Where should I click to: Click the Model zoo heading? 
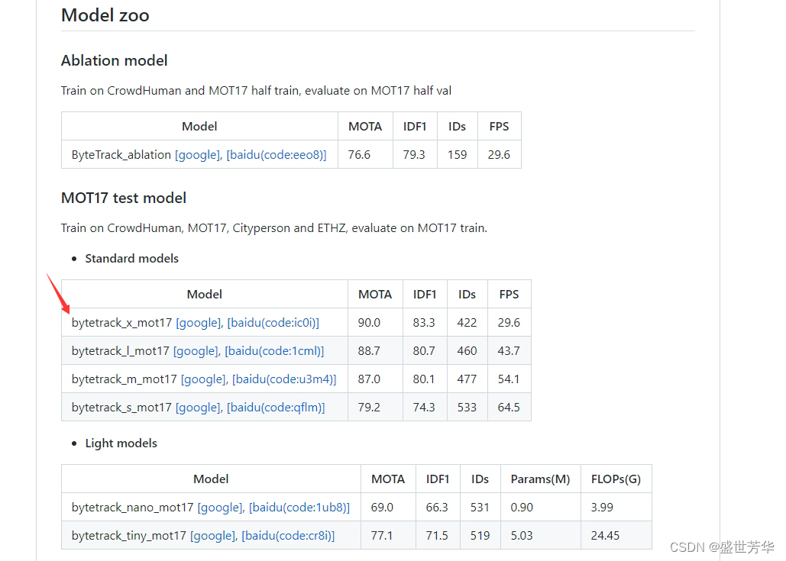105,15
